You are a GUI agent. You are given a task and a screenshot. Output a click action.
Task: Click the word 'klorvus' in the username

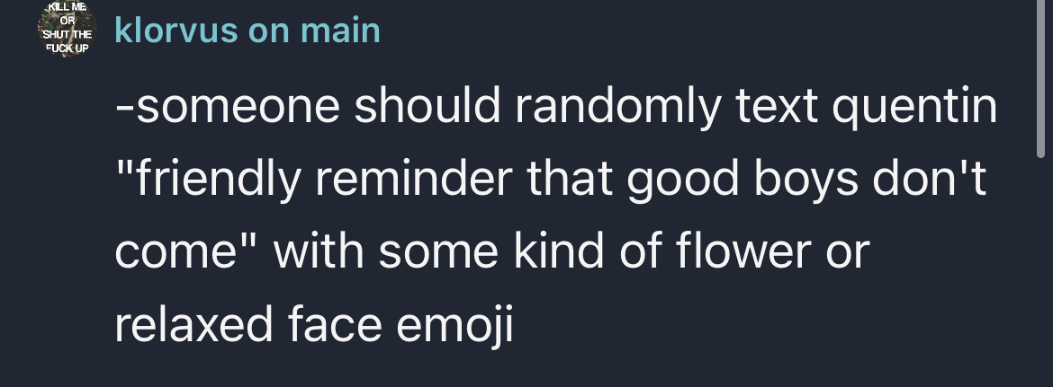(175, 31)
